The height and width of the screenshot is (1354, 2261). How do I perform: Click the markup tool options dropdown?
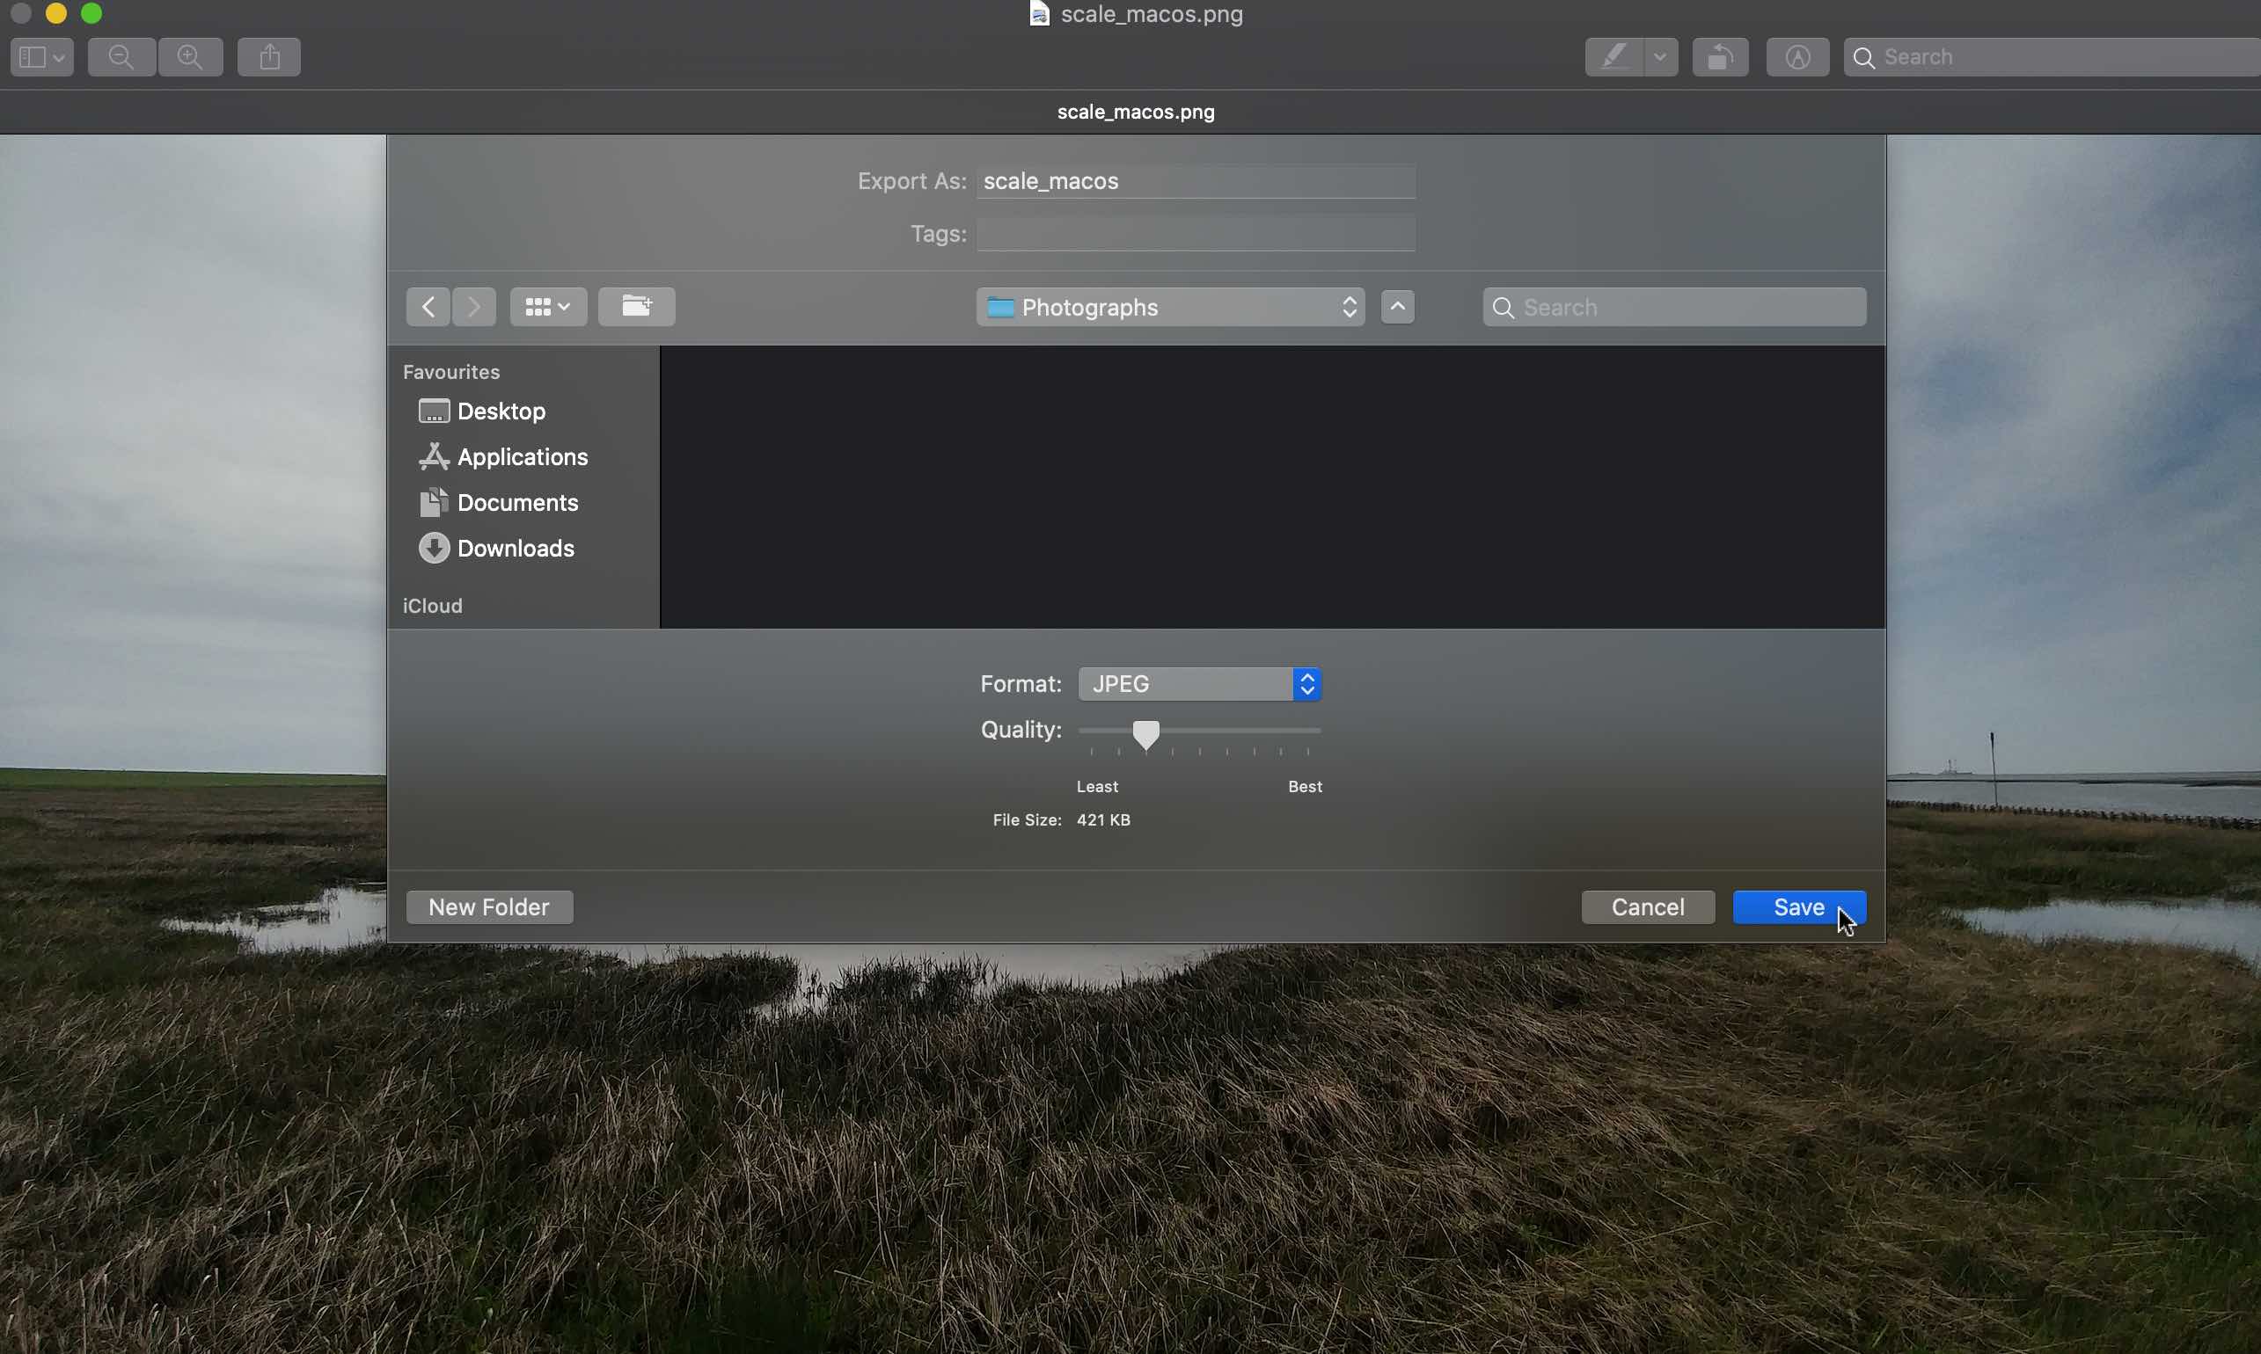click(x=1657, y=56)
